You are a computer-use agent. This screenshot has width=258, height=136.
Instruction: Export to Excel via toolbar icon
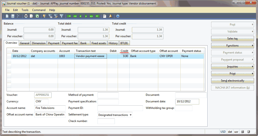[37, 16]
